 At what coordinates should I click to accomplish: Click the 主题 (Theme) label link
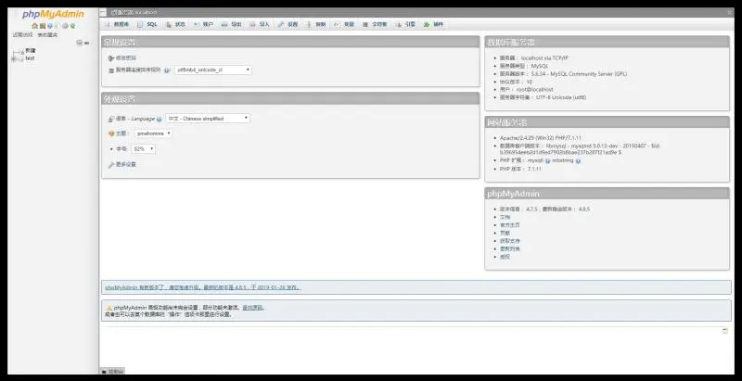(x=122, y=133)
